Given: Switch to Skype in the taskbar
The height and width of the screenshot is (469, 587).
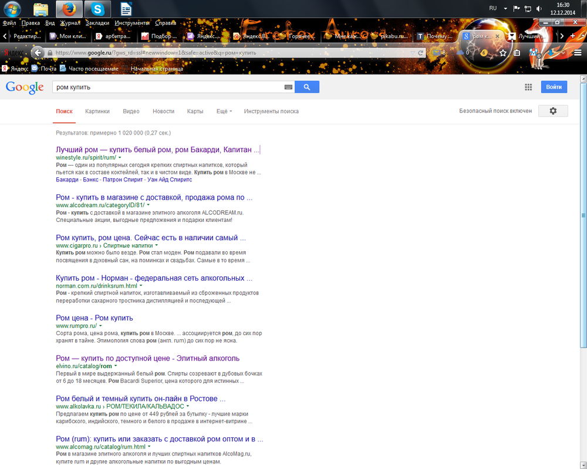Looking at the screenshot, I should point(97,9).
